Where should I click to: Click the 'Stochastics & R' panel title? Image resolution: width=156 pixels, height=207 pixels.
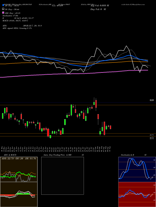(x=128, y=155)
